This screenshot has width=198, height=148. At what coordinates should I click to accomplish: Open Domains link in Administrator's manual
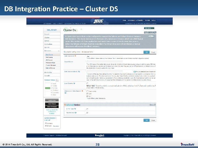(x=49, y=123)
